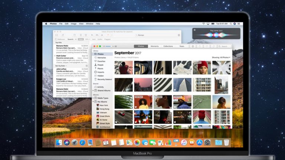
Task: Click Mail search field containing Roman
Action: [x=157, y=35]
